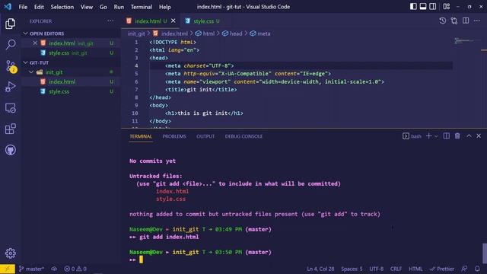Image resolution: width=487 pixels, height=274 pixels.
Task: Open the terminal launch profile dropdown
Action: click(436, 136)
